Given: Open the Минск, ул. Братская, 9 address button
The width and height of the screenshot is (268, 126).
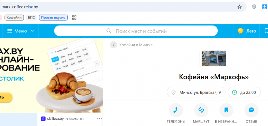Looking at the screenshot, I should point(196,92).
